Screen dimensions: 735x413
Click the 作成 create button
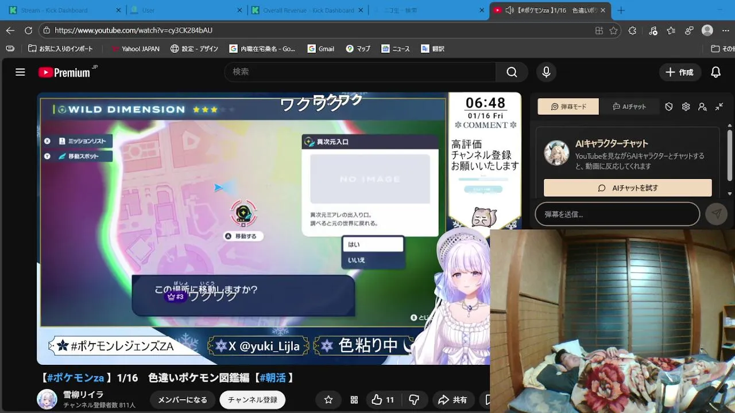click(679, 72)
